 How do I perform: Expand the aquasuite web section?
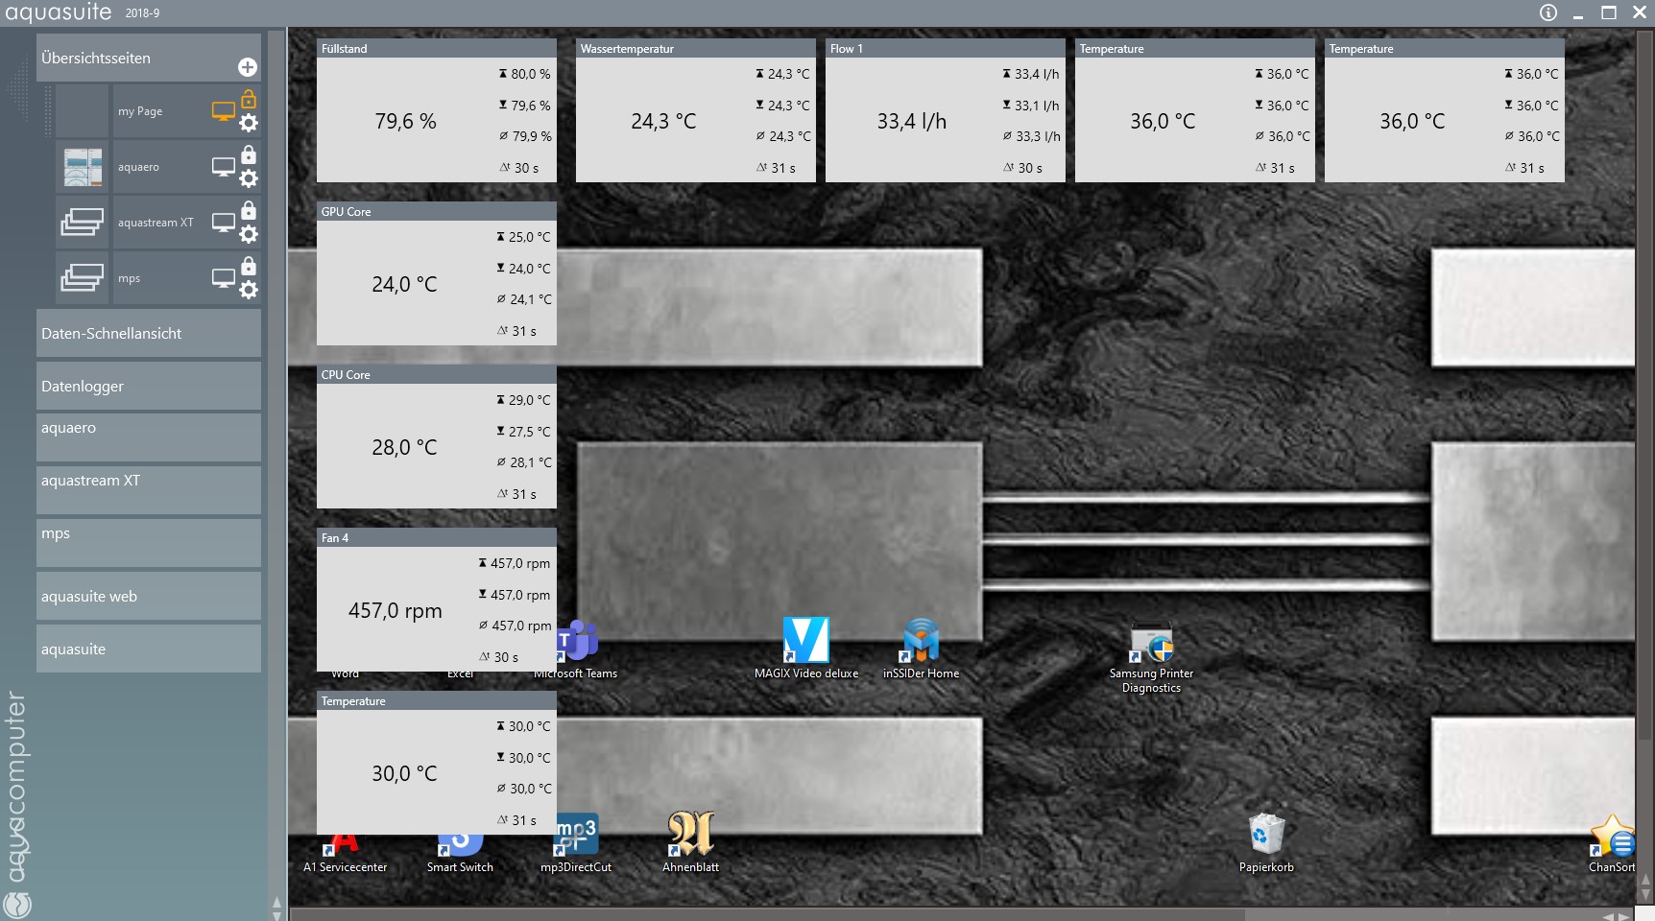[149, 596]
